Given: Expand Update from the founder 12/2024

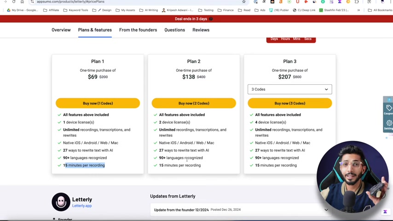Looking at the screenshot, I should pyautogui.click(x=241, y=209).
